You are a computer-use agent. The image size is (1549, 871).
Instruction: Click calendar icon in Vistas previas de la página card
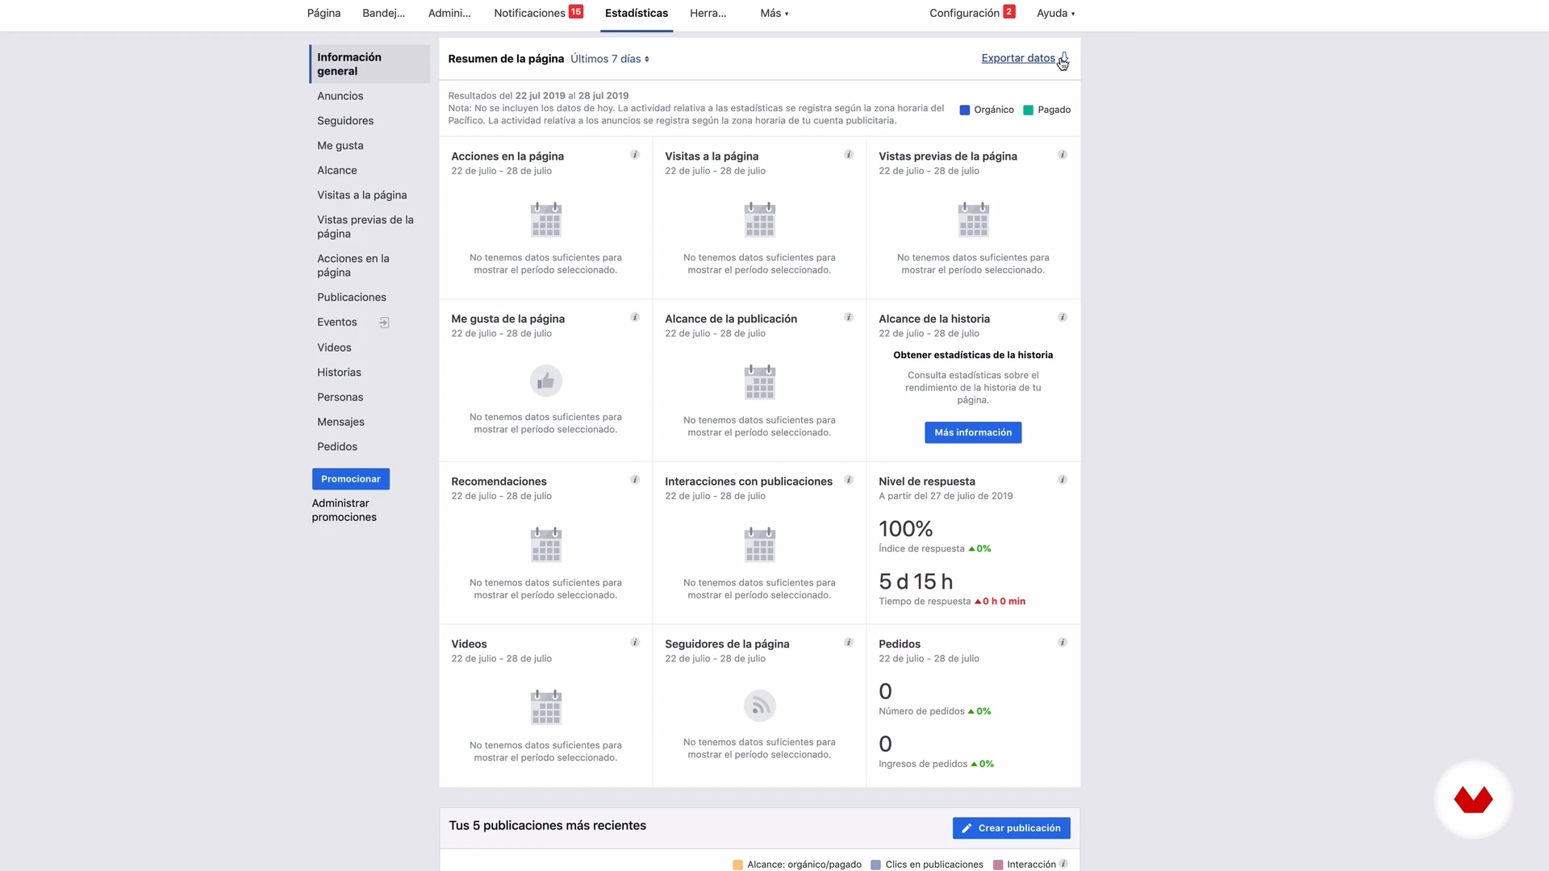tap(974, 219)
